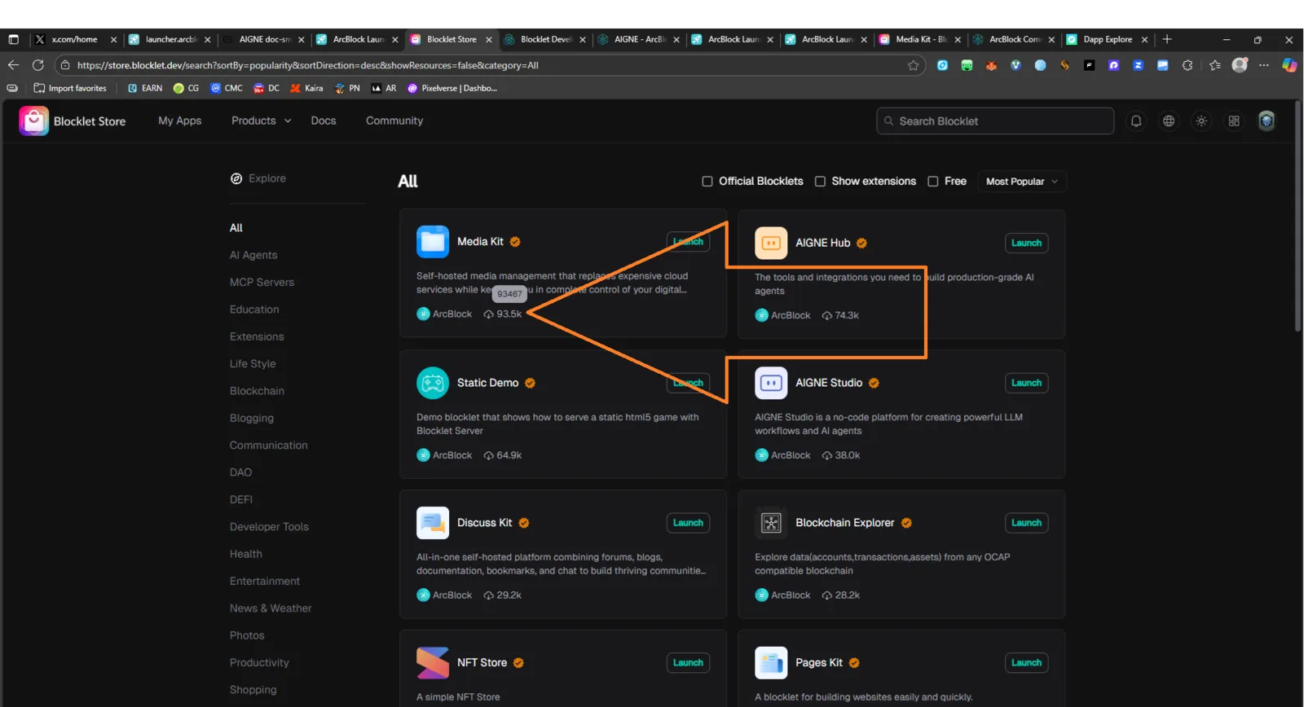This screenshot has height=707, width=1304.
Task: Launch the Pages Kit blocklet
Action: tap(1026, 663)
